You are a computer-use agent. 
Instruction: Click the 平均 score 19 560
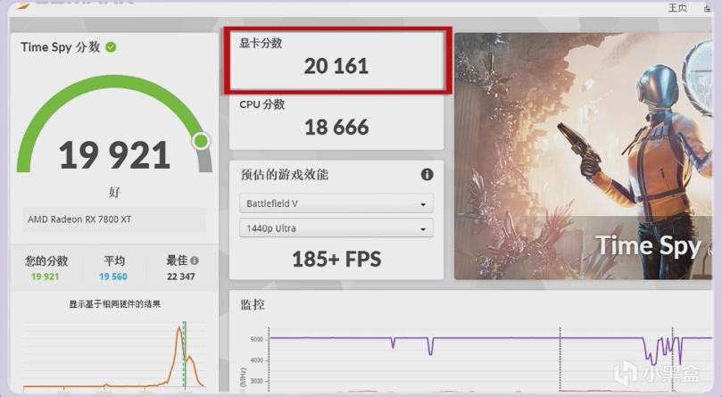point(113,277)
